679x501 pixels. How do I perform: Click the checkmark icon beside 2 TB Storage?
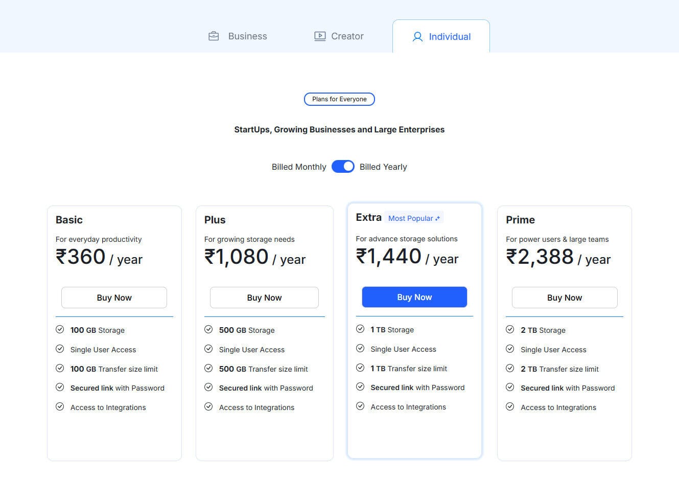click(x=510, y=330)
